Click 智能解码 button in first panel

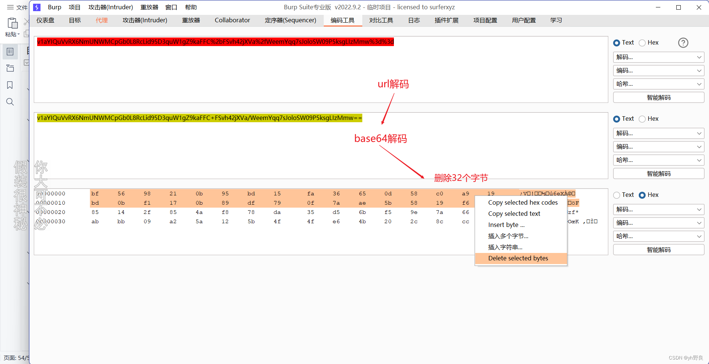click(x=658, y=97)
